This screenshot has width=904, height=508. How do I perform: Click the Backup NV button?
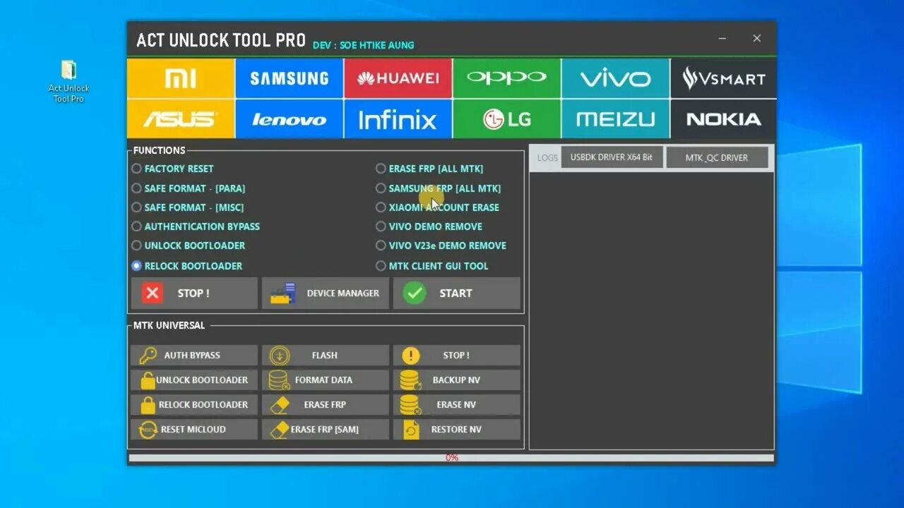point(457,380)
